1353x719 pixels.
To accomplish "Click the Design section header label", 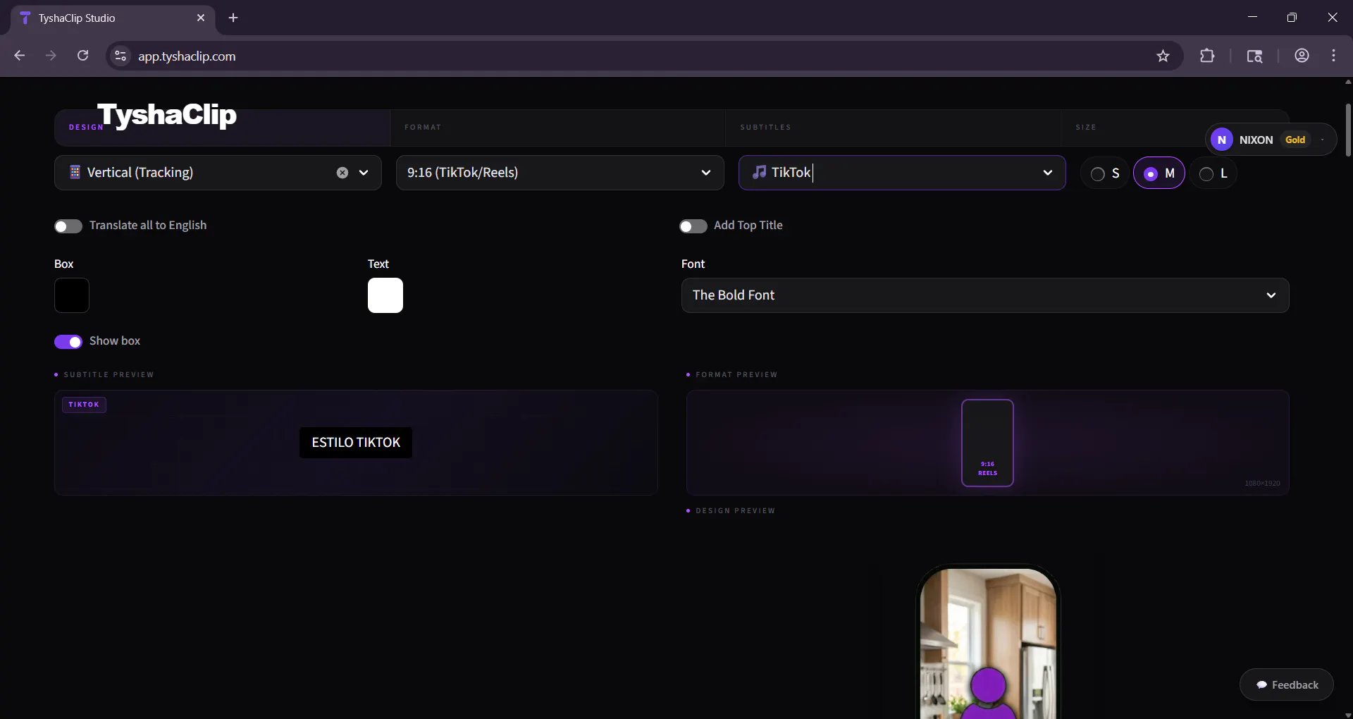I will [x=86, y=128].
